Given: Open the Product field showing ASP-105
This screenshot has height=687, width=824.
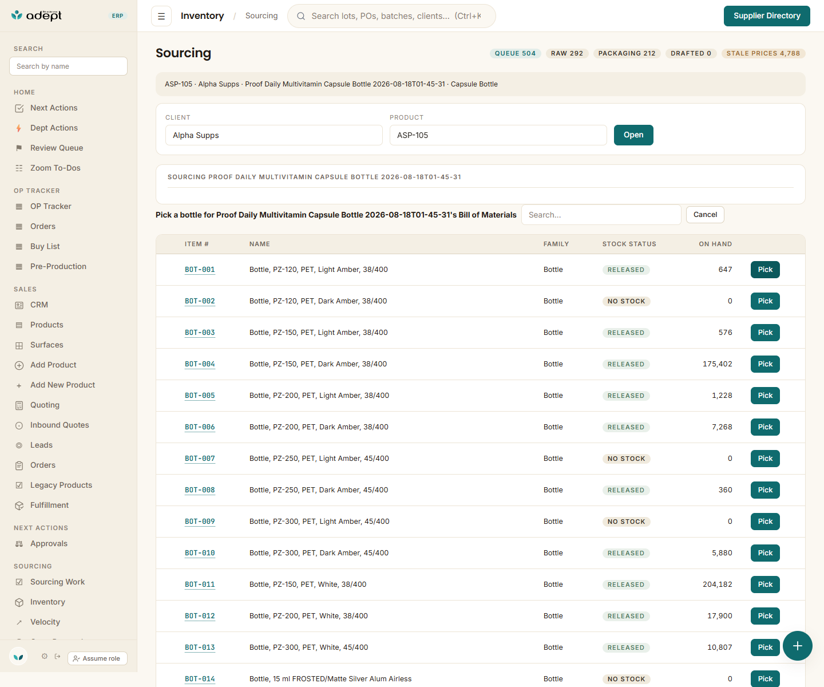Looking at the screenshot, I should tap(498, 135).
